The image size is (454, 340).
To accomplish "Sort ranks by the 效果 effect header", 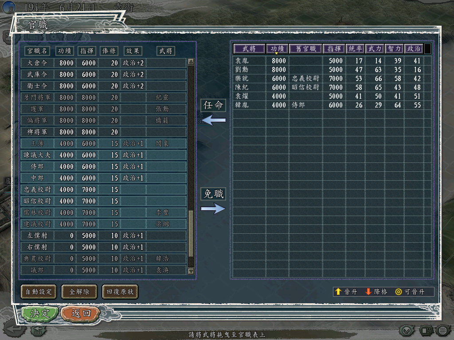I will [x=133, y=51].
